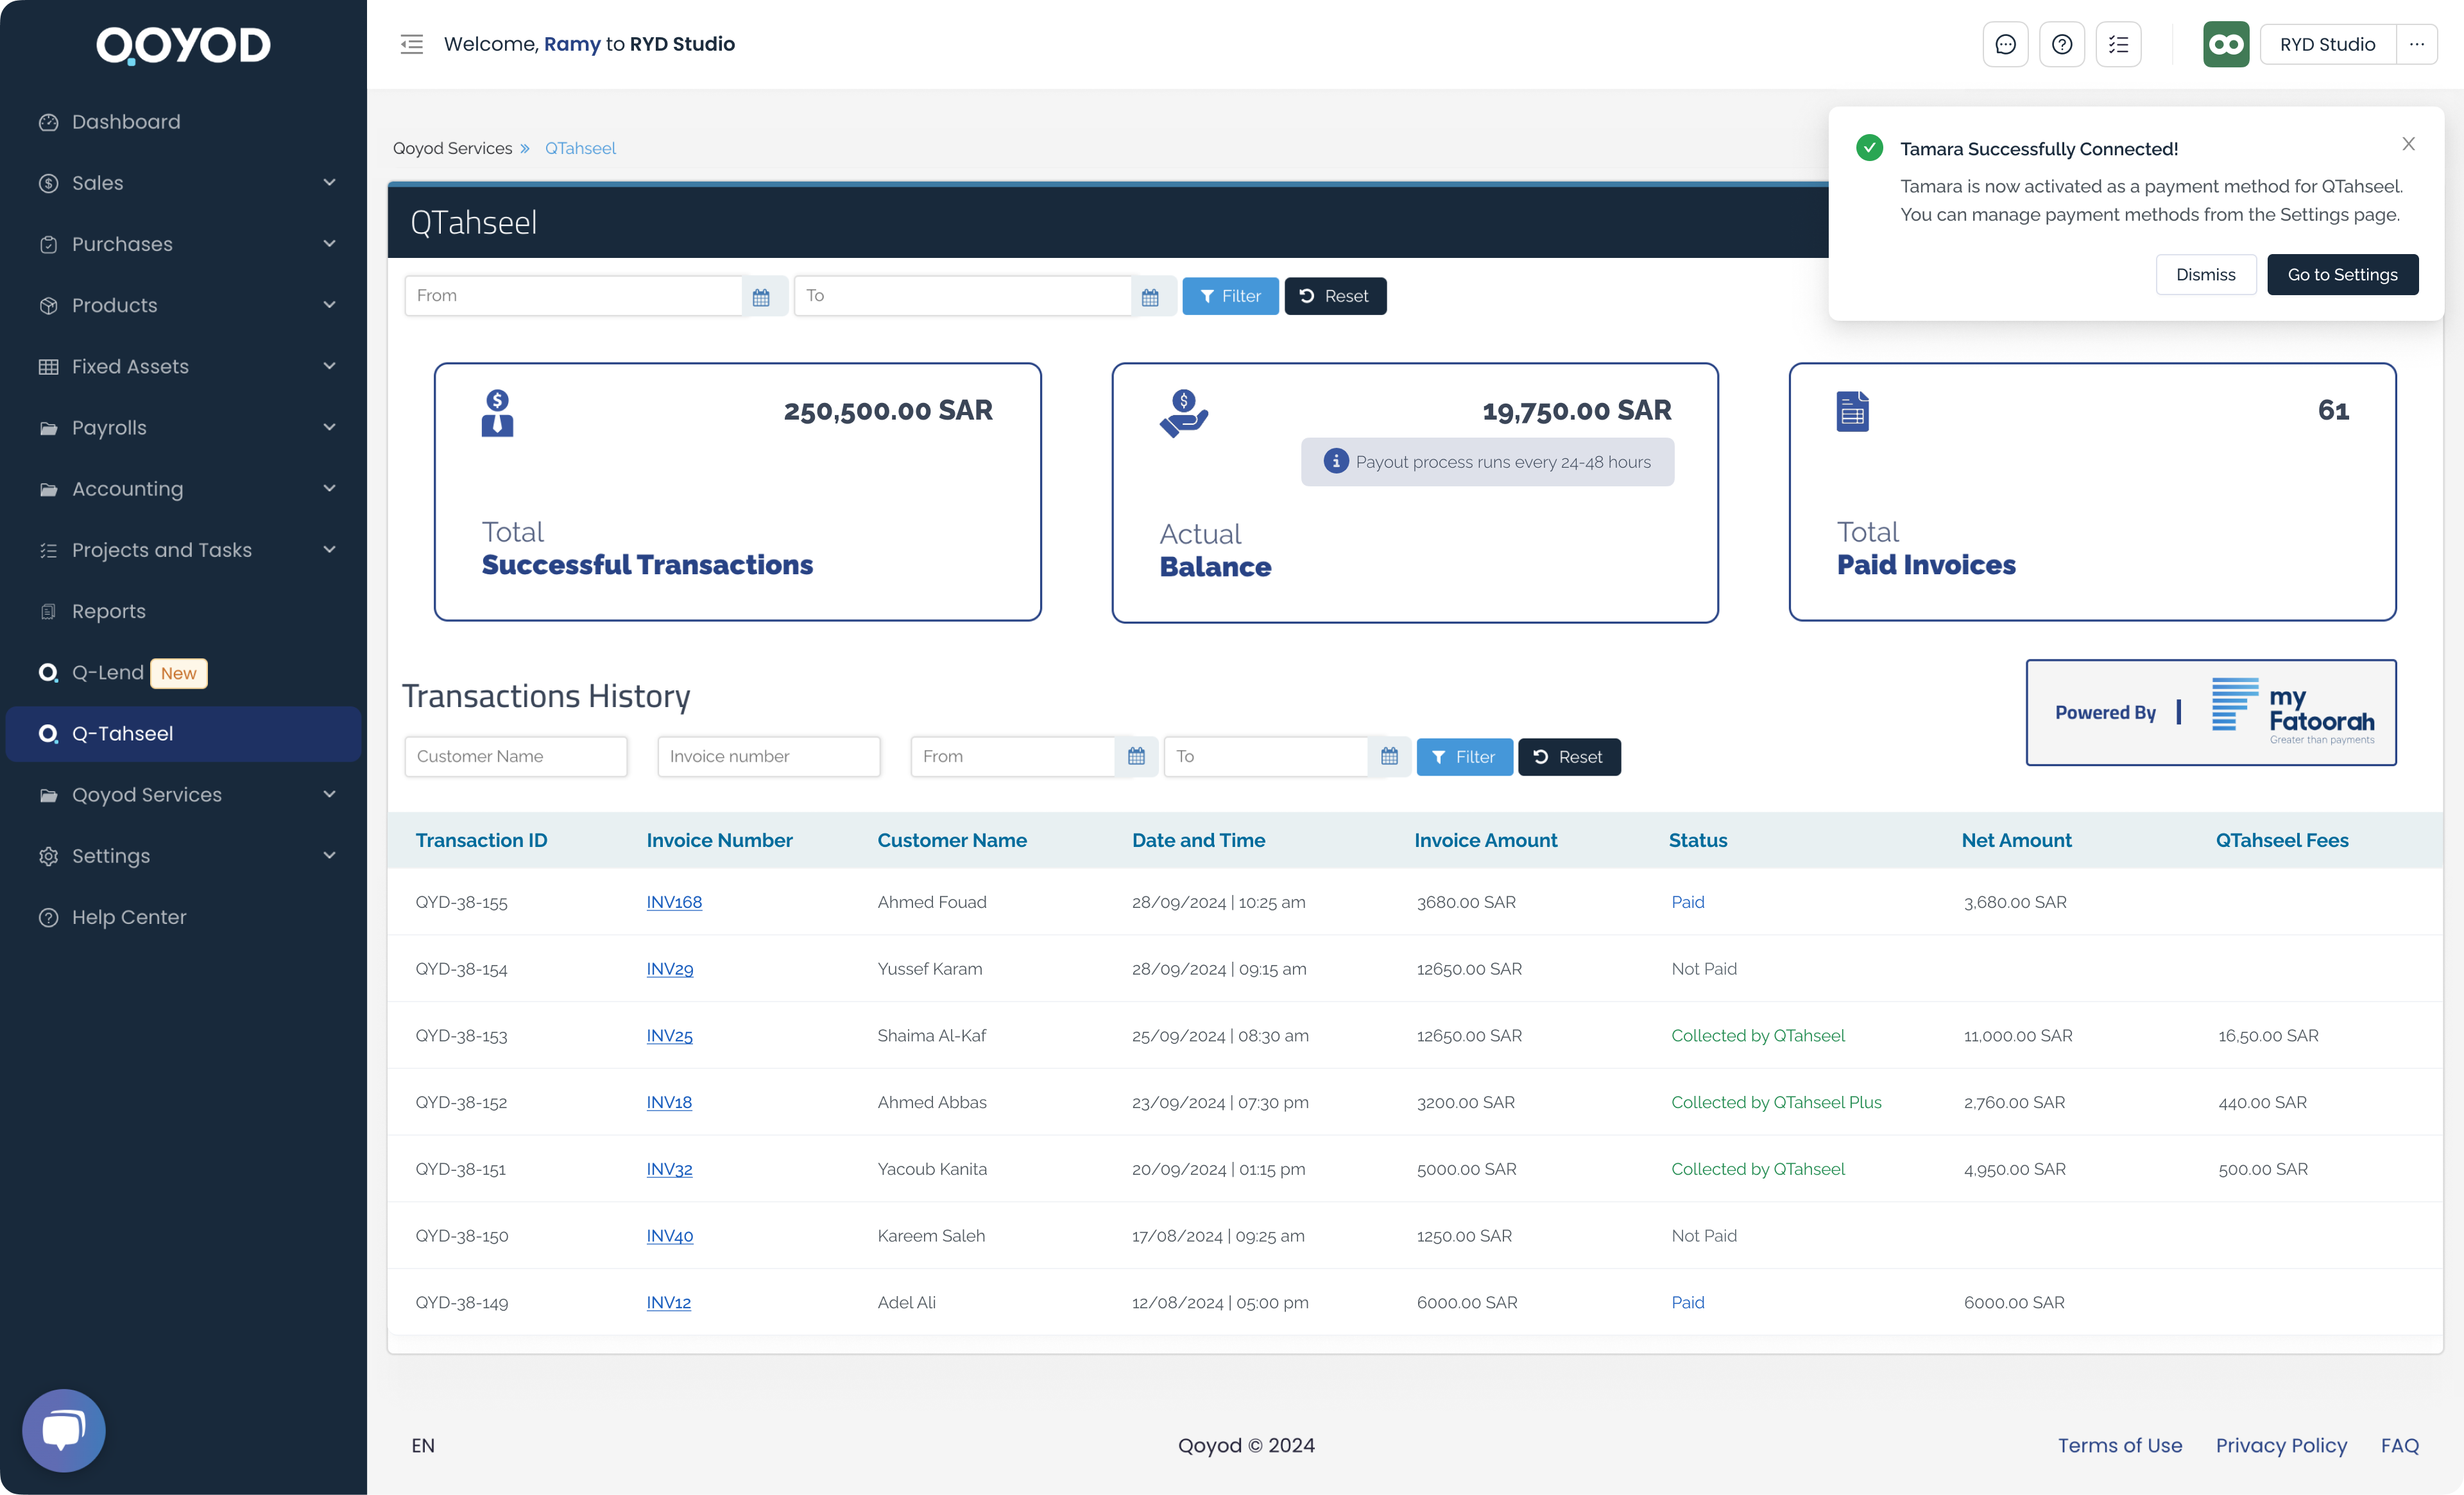Viewport: 2464px width, 1495px height.
Task: Open the checklist tasks icon in header
Action: click(x=2118, y=44)
